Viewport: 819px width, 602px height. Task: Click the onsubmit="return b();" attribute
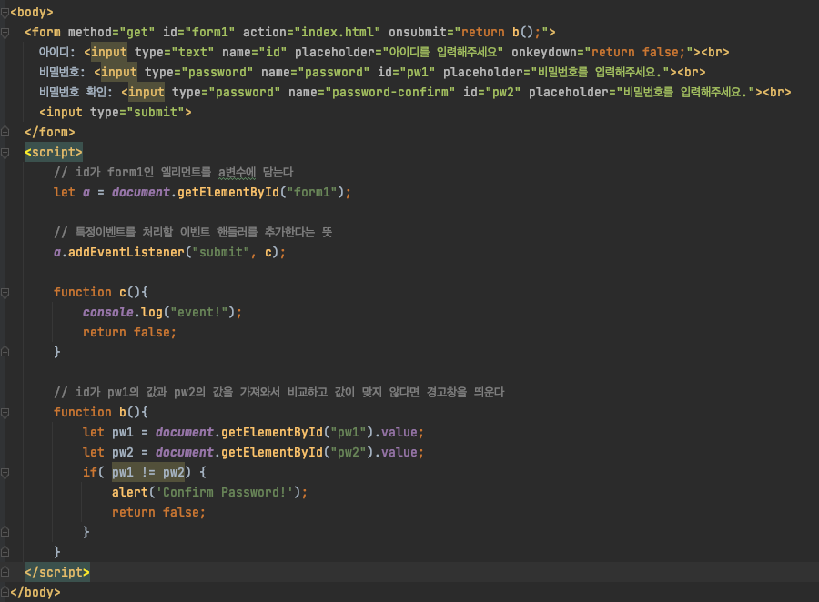point(468,33)
